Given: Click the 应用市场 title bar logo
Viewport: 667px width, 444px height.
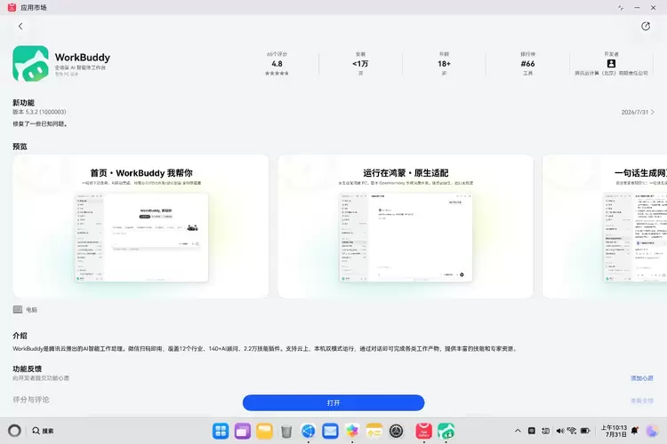Looking at the screenshot, I should 12,7.
